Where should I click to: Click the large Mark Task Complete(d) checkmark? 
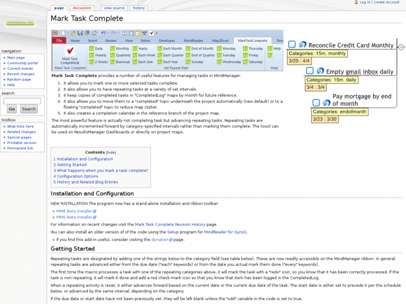[x=70, y=51]
